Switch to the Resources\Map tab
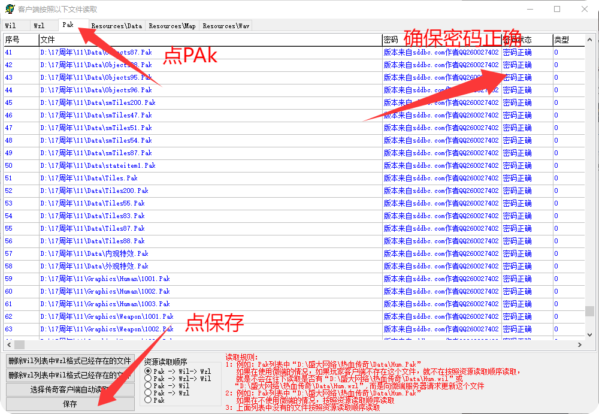Image resolution: width=599 pixels, height=414 pixels. tap(172, 26)
